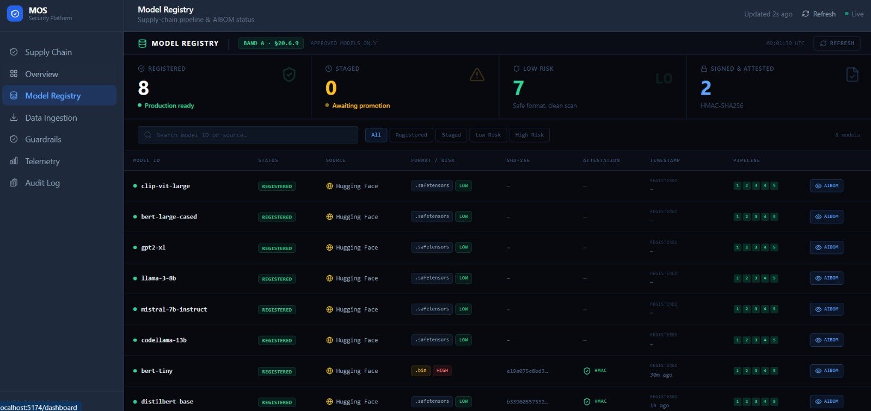The width and height of the screenshot is (871, 411).
Task: Click the MOS shield logo icon
Action: [15, 14]
